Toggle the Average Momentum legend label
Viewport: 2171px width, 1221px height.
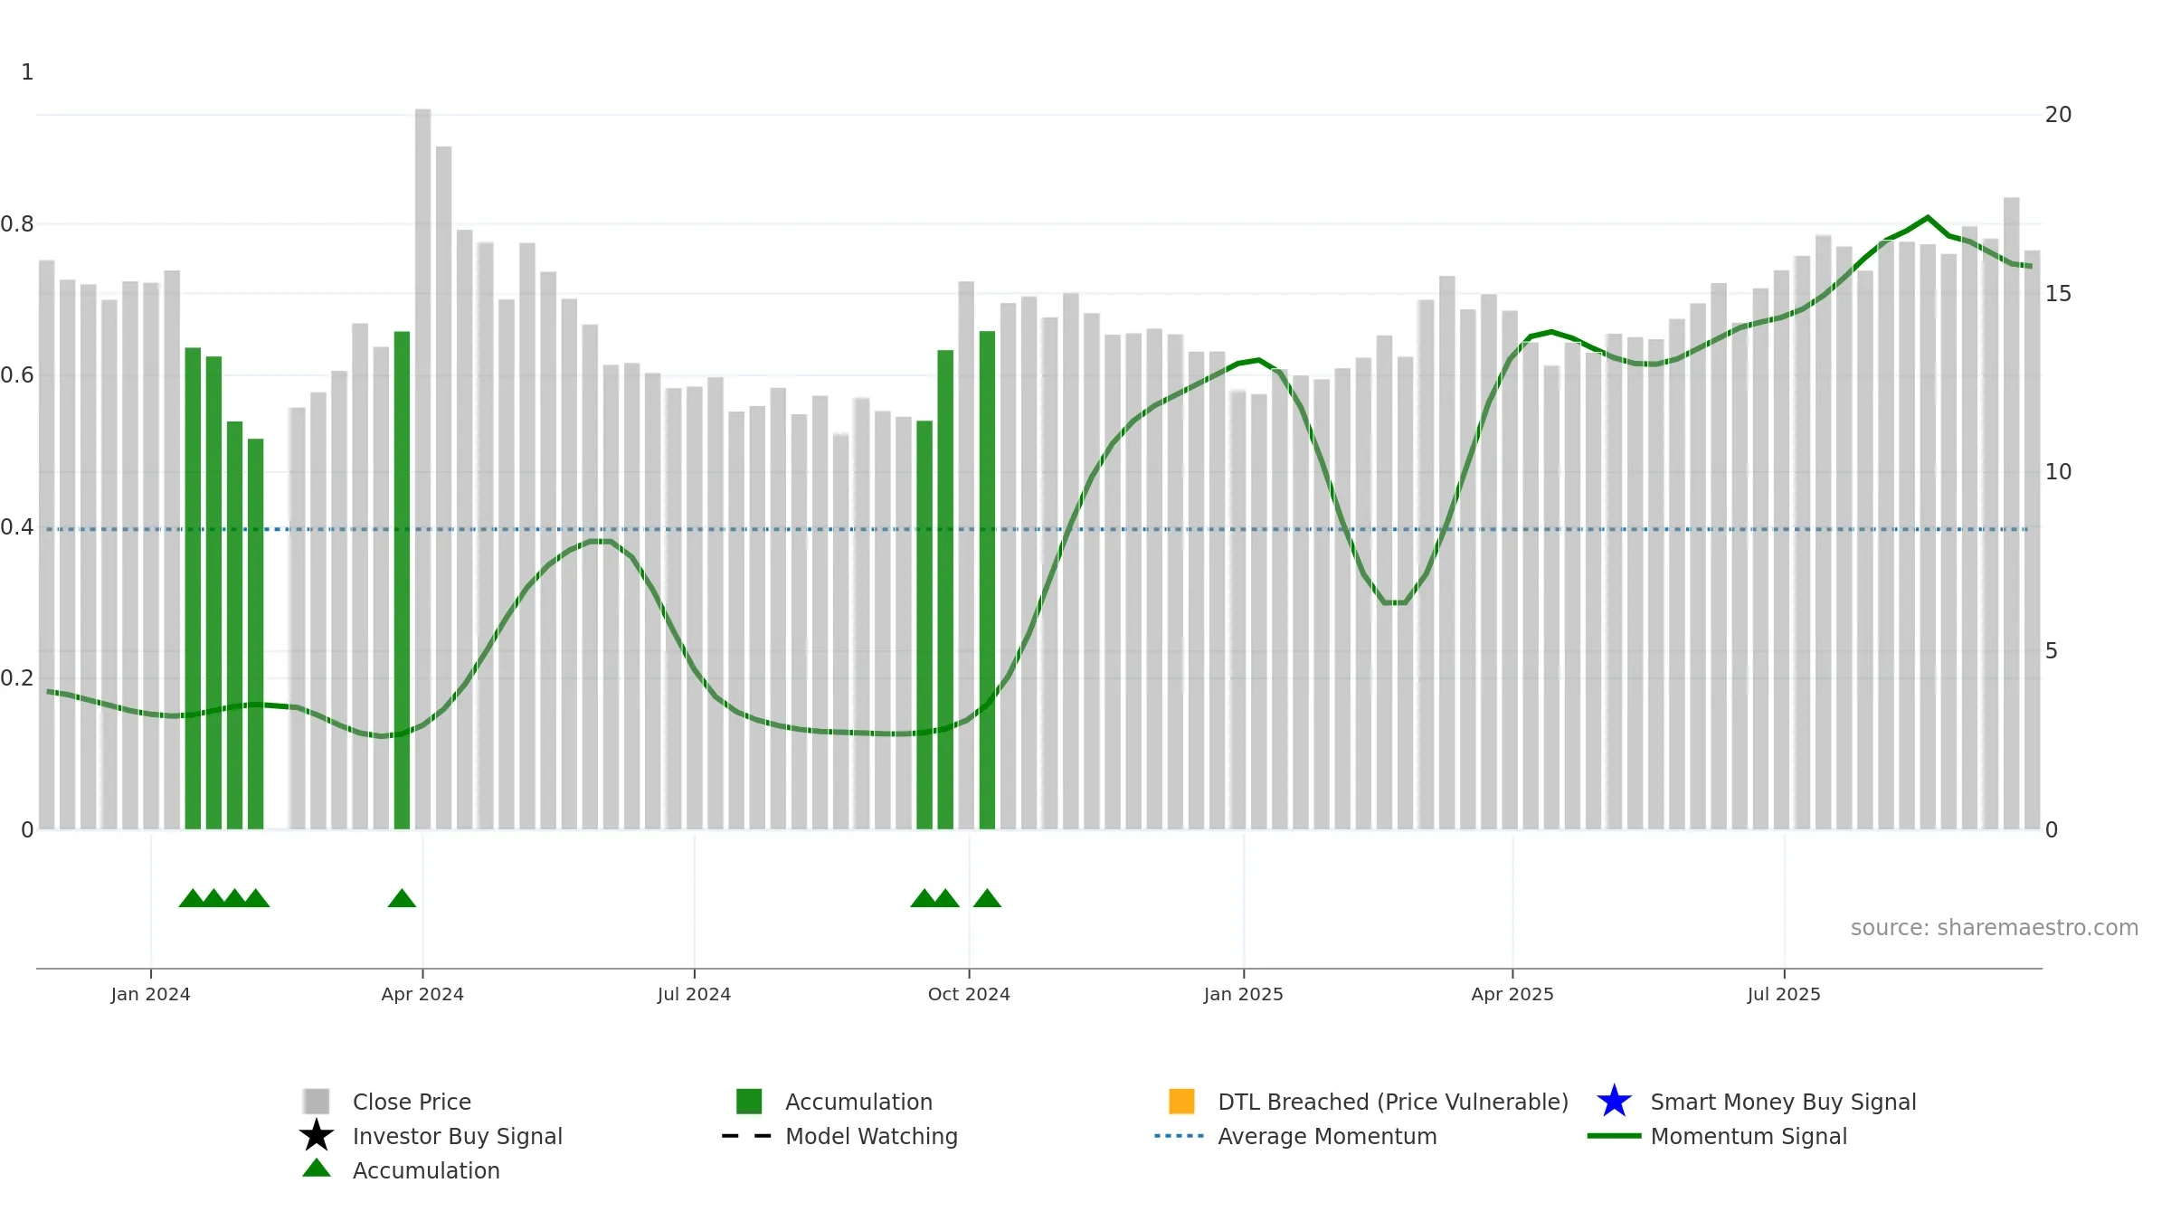pyautogui.click(x=1327, y=1136)
